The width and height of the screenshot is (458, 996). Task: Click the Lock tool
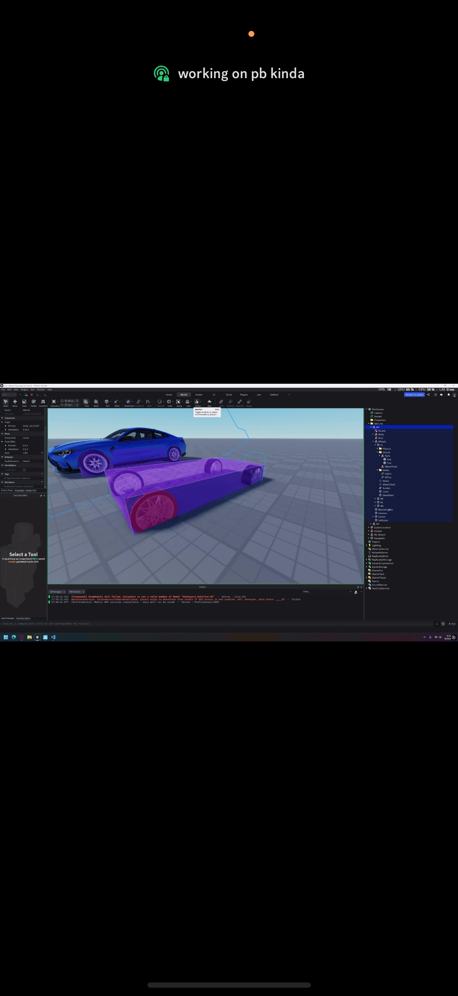click(x=188, y=402)
